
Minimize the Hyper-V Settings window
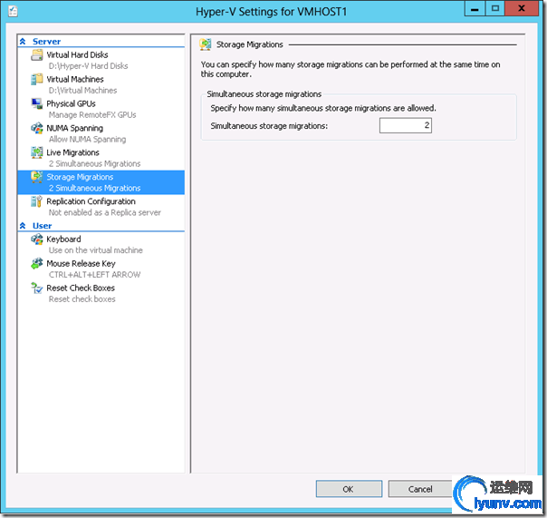[475, 9]
